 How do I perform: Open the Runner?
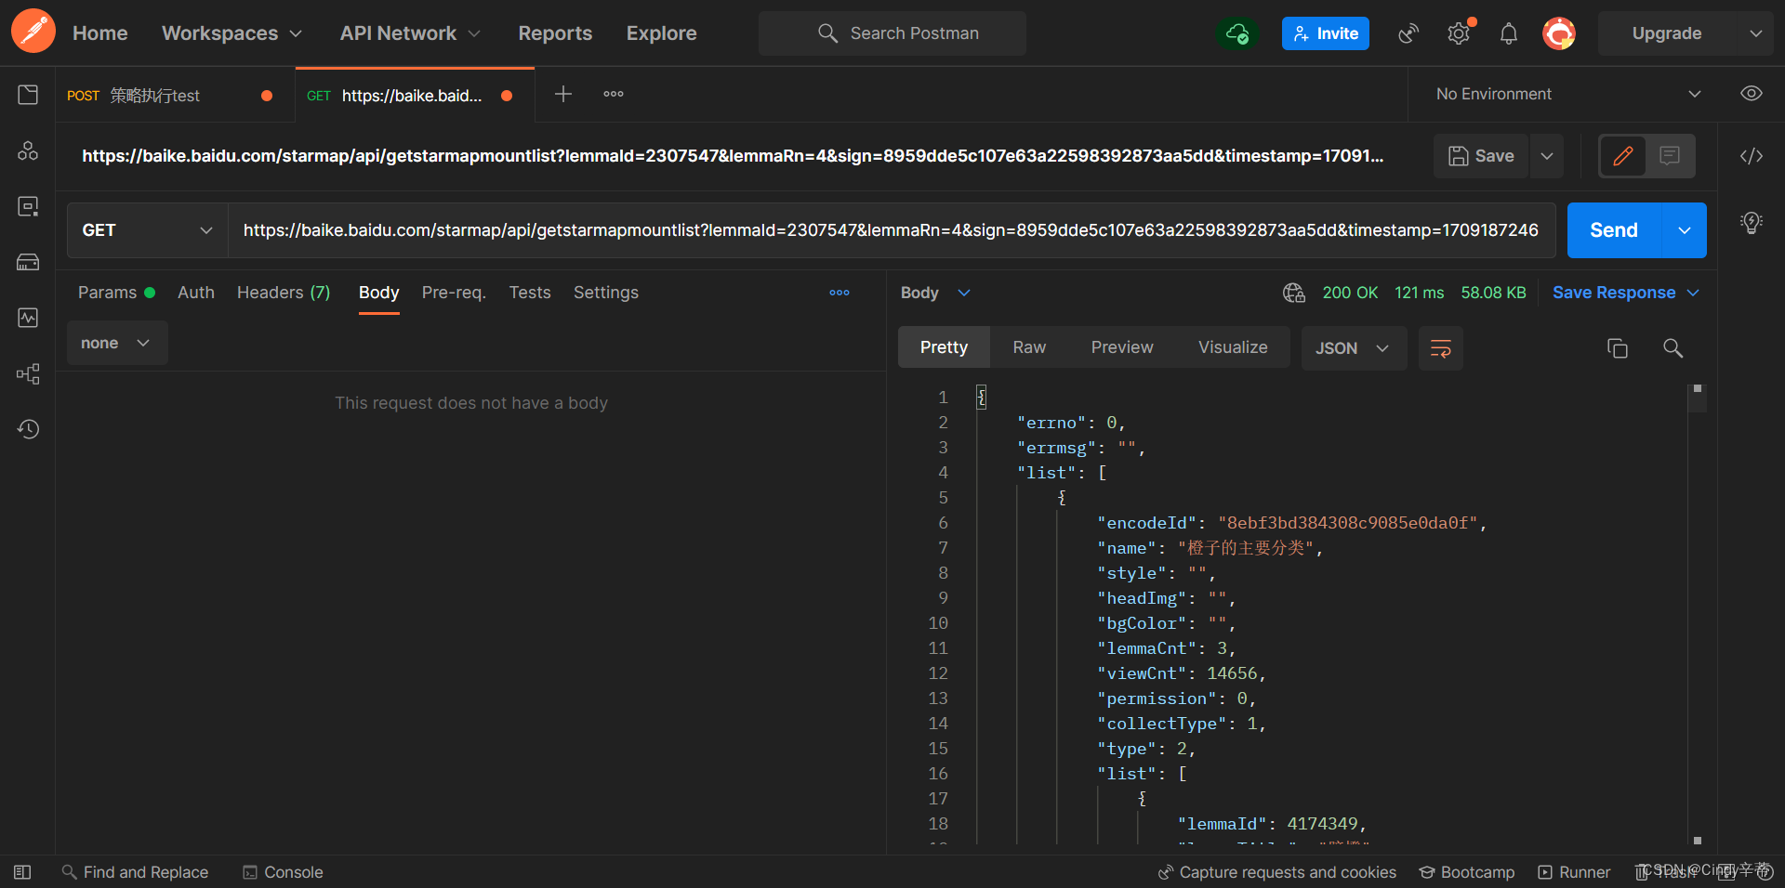(x=1574, y=872)
